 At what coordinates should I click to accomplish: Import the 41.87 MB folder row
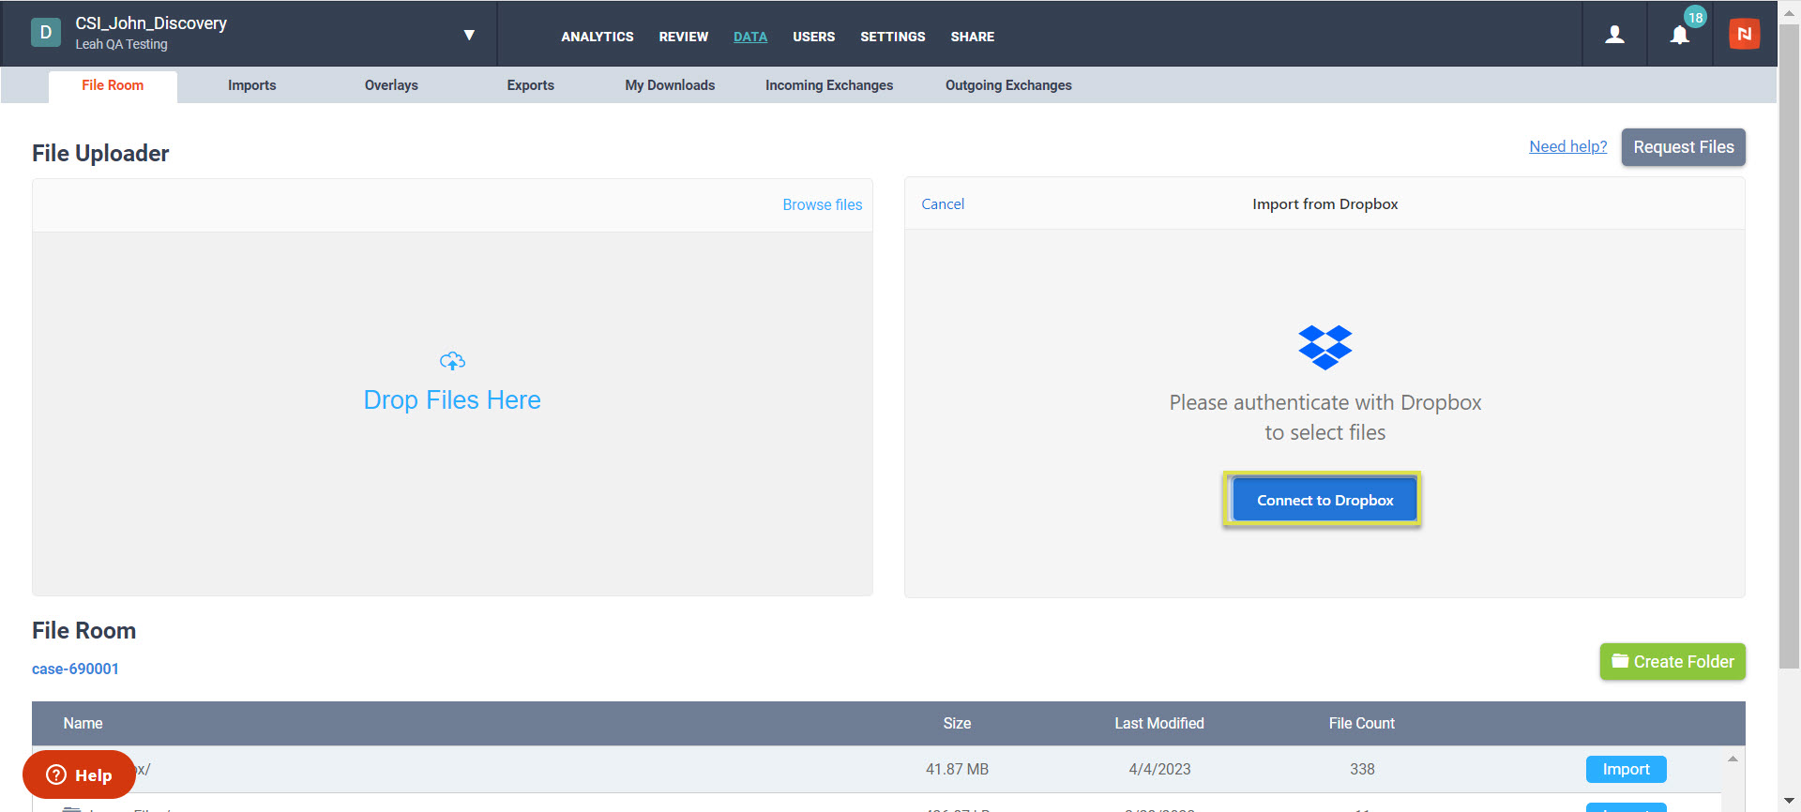point(1626,769)
